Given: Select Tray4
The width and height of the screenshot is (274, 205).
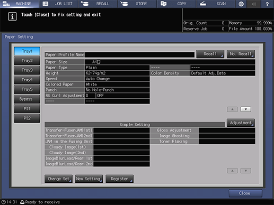Looking at the screenshot, I should 27,80.
